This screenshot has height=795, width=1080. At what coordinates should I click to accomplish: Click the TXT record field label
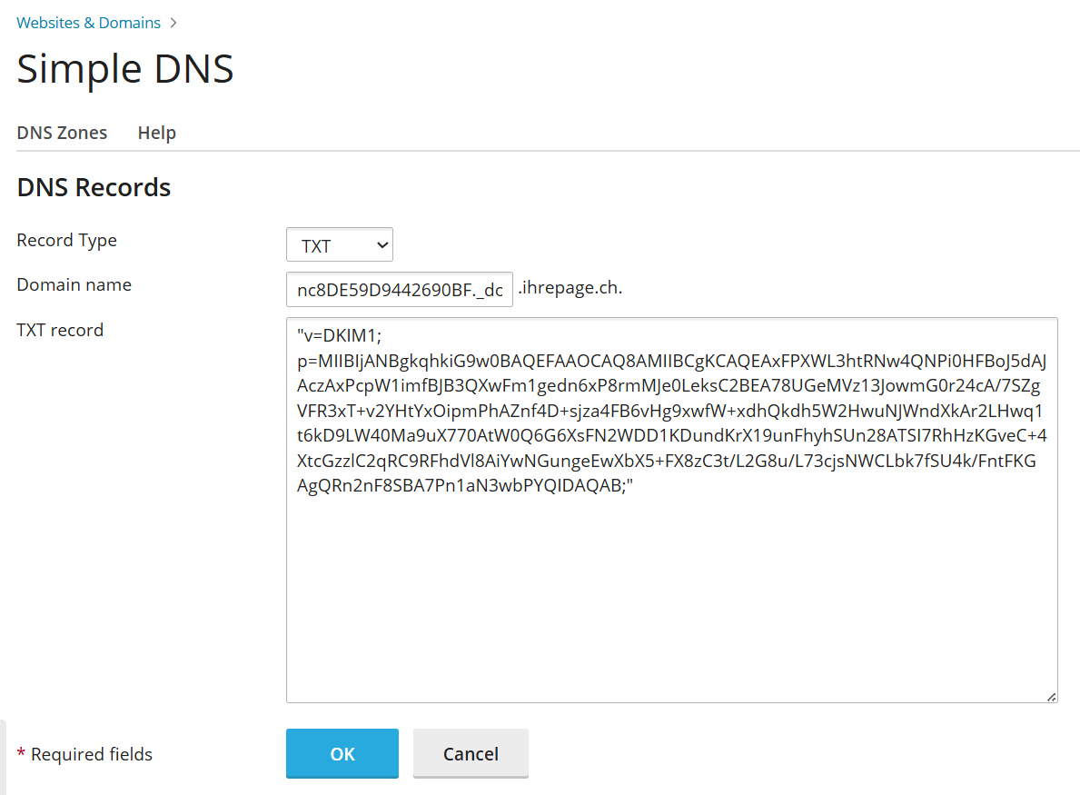point(60,330)
